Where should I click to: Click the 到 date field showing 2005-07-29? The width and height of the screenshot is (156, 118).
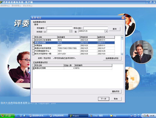(x=92, y=31)
